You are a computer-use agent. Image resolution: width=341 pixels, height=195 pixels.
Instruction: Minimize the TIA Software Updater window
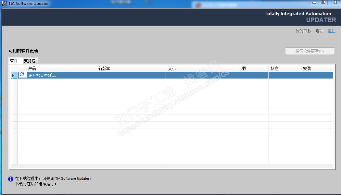314,2
